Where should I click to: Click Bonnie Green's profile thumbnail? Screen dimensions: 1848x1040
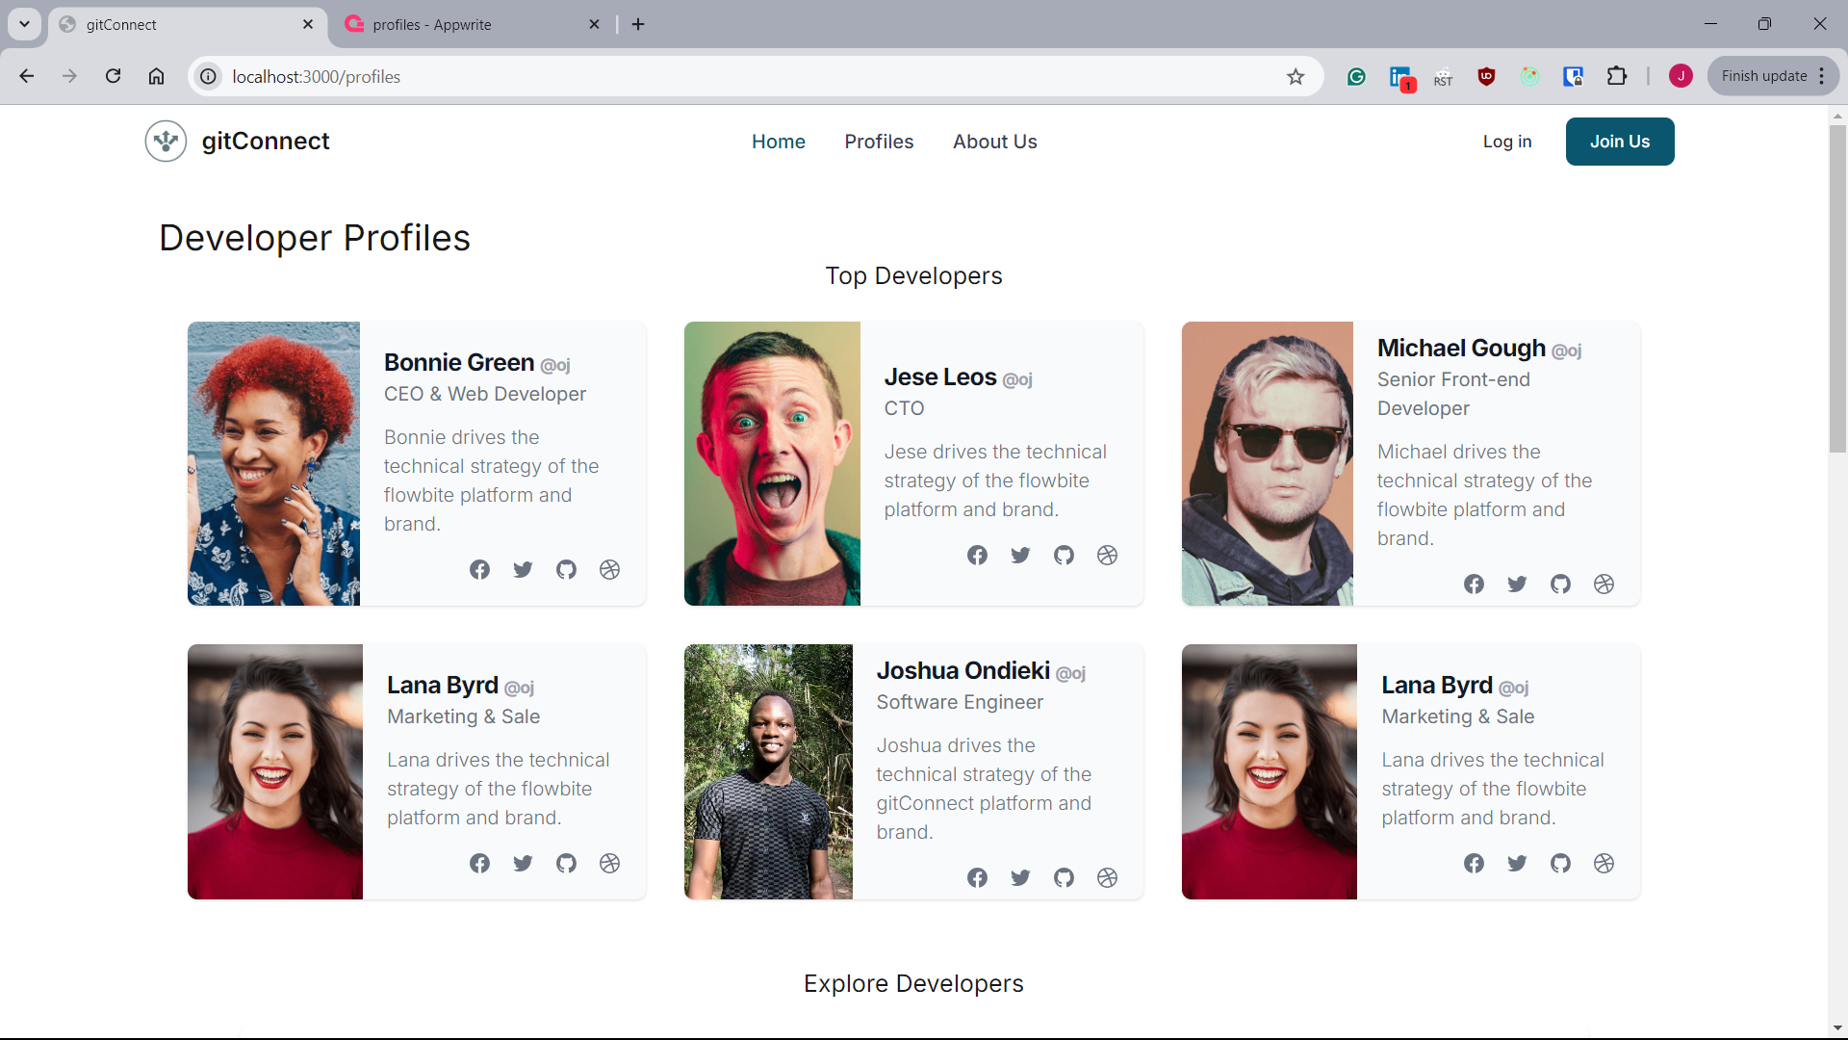pos(274,462)
